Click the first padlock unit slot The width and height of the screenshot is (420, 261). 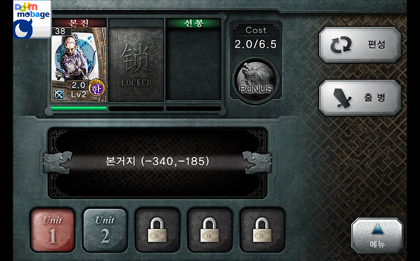[157, 230]
